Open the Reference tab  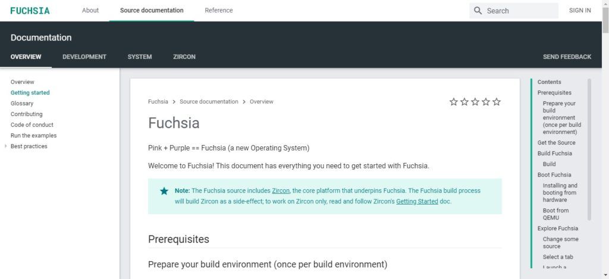click(219, 11)
